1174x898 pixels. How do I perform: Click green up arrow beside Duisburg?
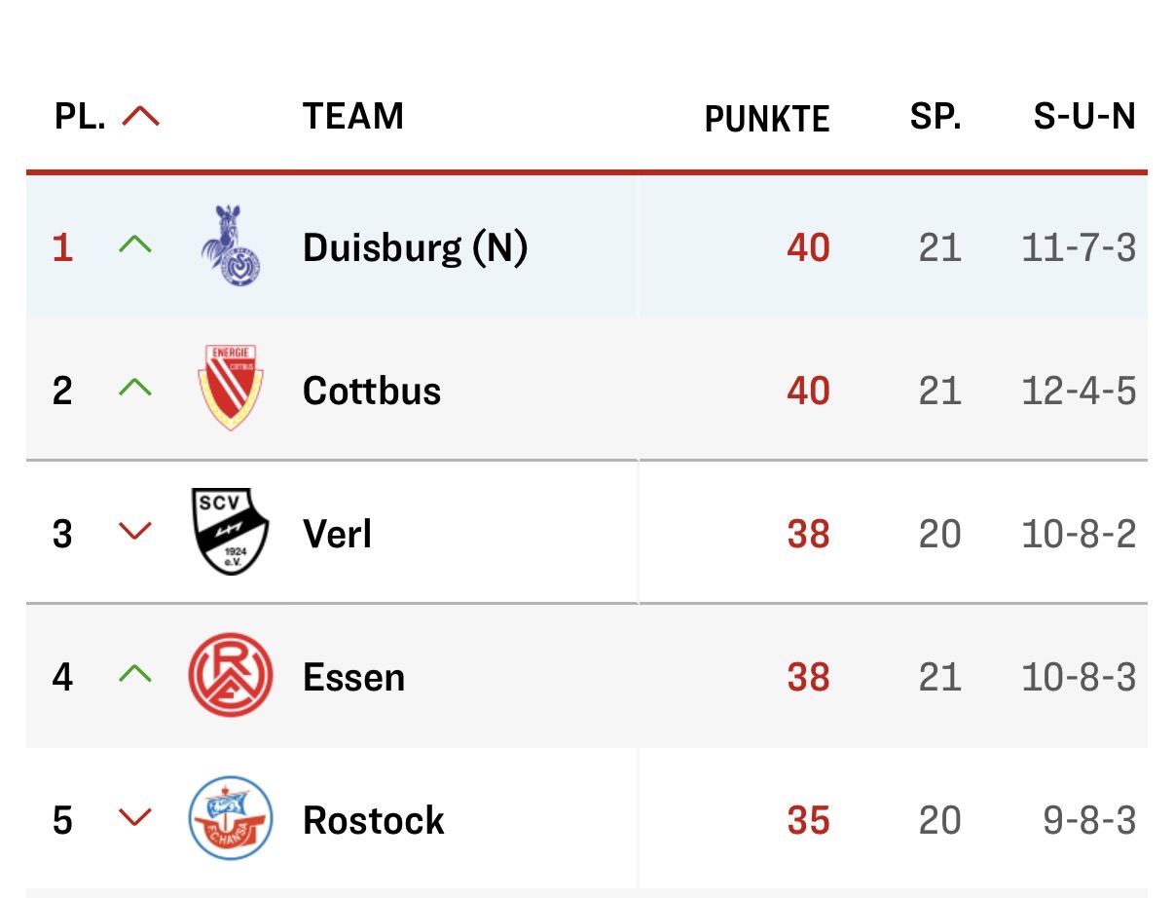(135, 245)
